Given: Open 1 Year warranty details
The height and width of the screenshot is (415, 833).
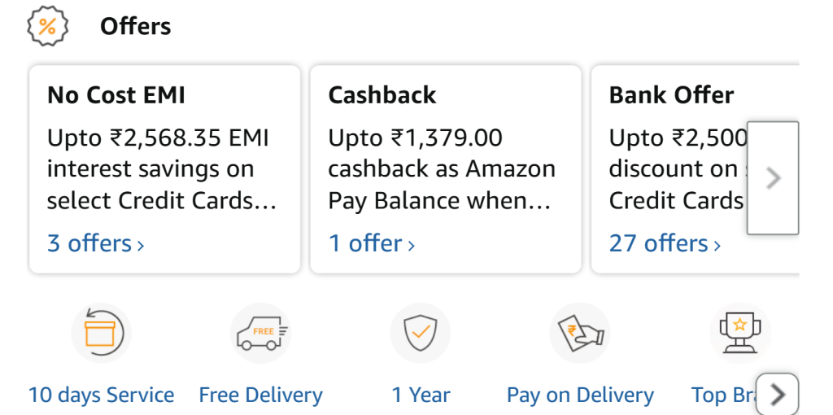Looking at the screenshot, I should coord(421,395).
